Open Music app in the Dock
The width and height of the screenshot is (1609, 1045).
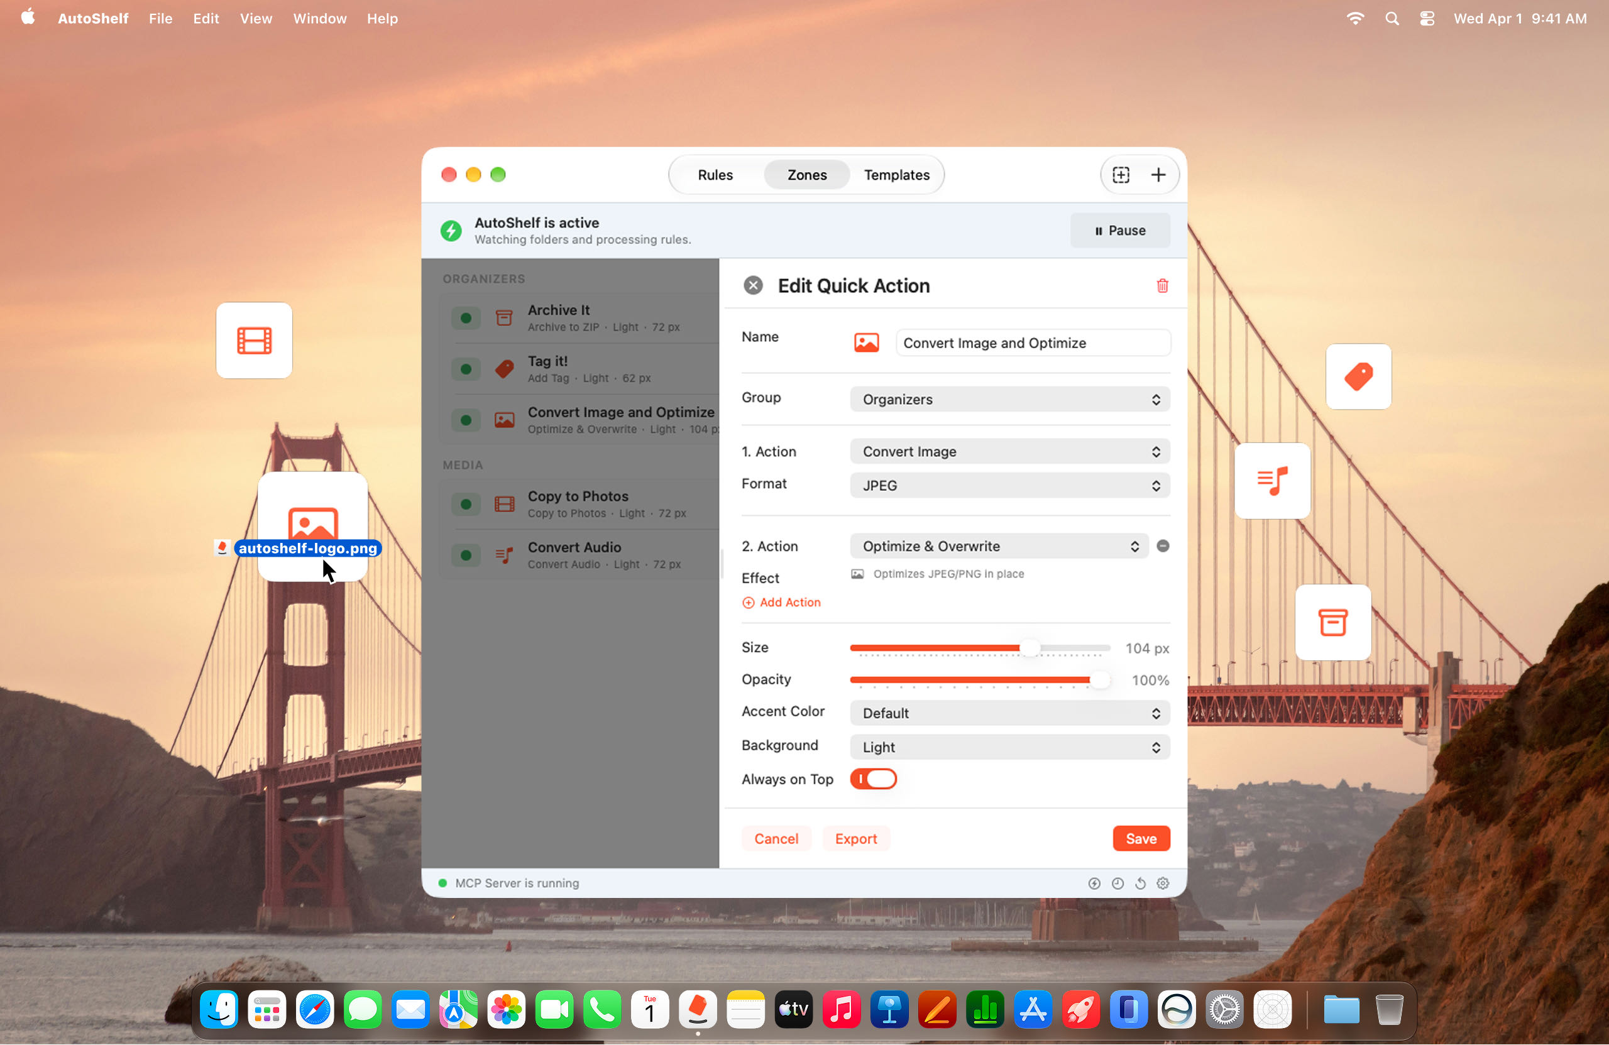(842, 1010)
